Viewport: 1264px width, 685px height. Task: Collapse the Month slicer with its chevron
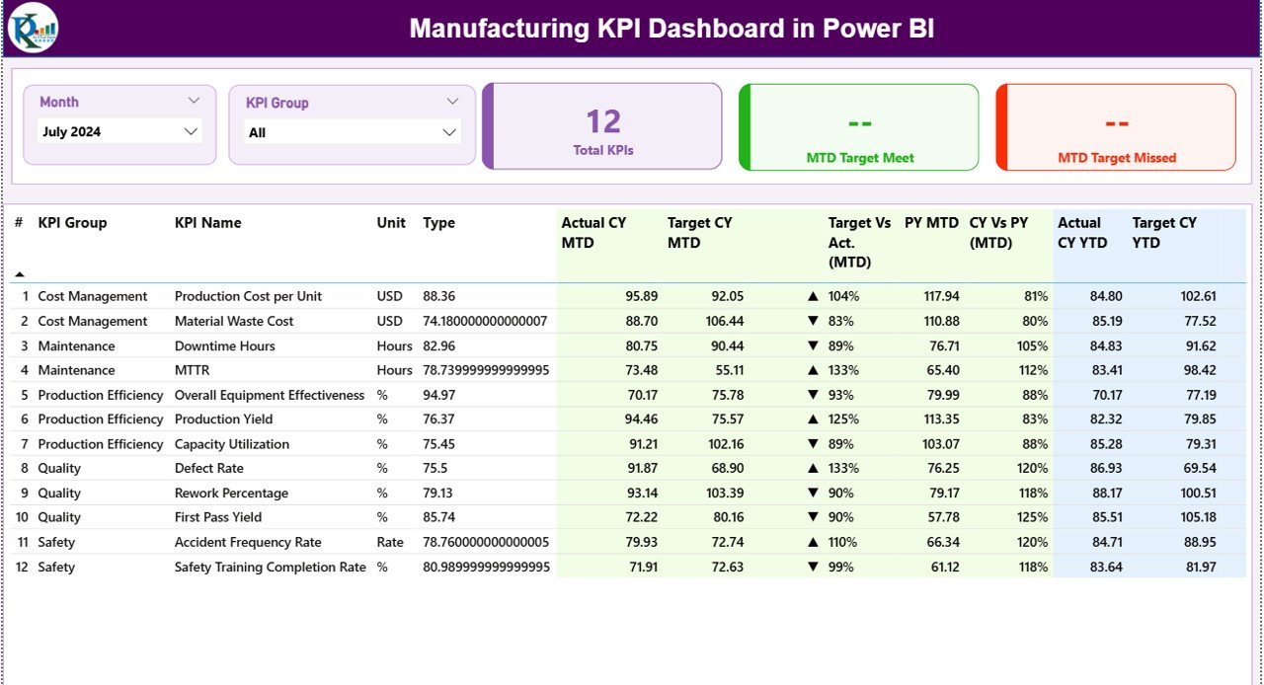pyautogui.click(x=196, y=100)
